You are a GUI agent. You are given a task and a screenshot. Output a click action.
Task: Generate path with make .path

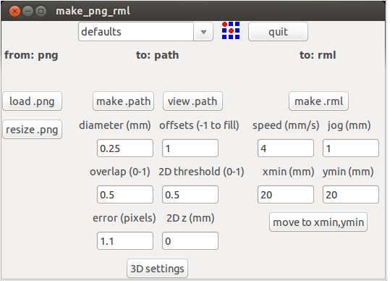123,101
